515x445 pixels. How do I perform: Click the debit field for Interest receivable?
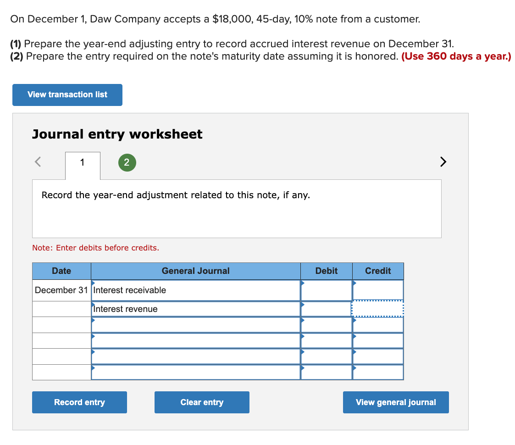pyautogui.click(x=326, y=290)
